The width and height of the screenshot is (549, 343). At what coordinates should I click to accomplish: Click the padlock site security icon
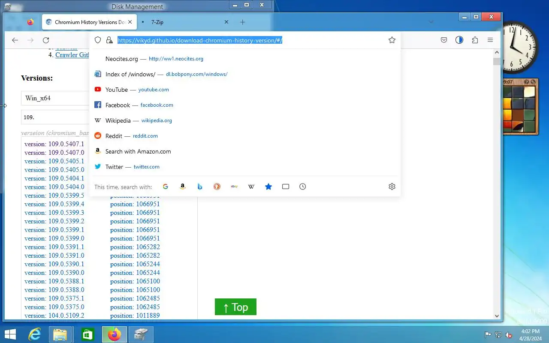pyautogui.click(x=109, y=40)
